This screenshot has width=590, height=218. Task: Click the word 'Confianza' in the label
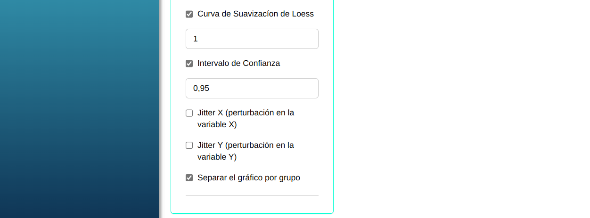click(262, 64)
